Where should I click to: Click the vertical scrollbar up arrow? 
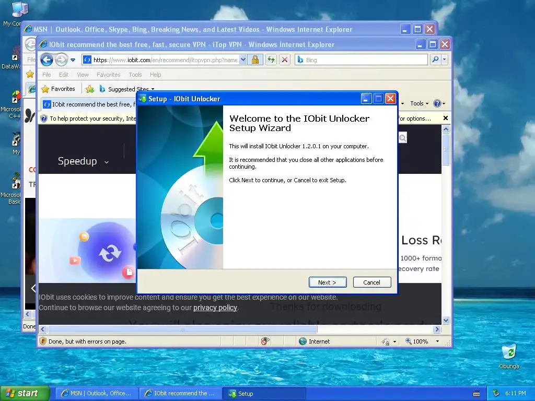(x=446, y=129)
